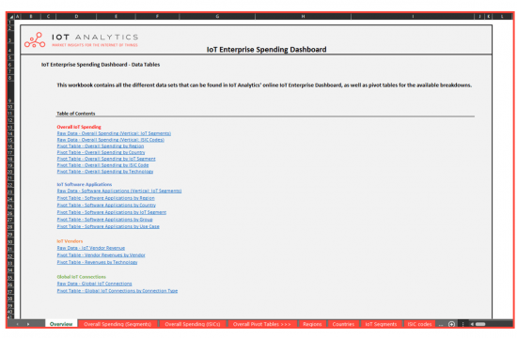Select column G header
Image resolution: width=517 pixels, height=338 pixels.
click(x=217, y=17)
